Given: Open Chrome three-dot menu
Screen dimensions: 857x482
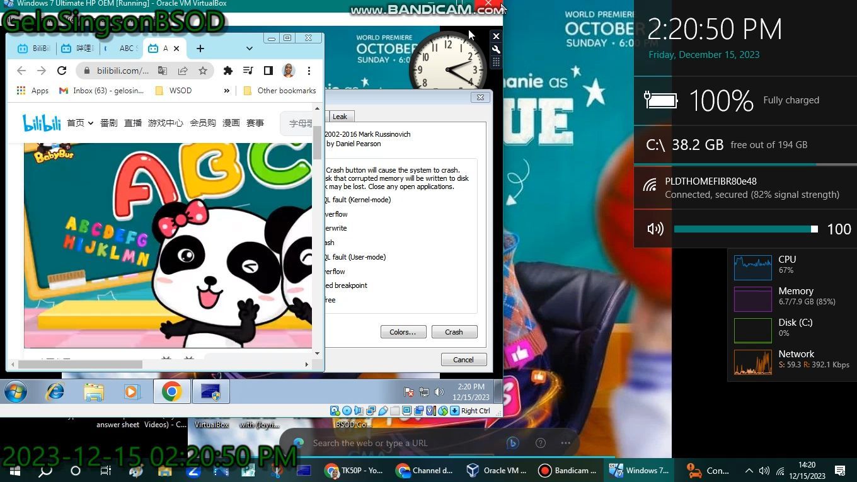Looking at the screenshot, I should pos(309,71).
